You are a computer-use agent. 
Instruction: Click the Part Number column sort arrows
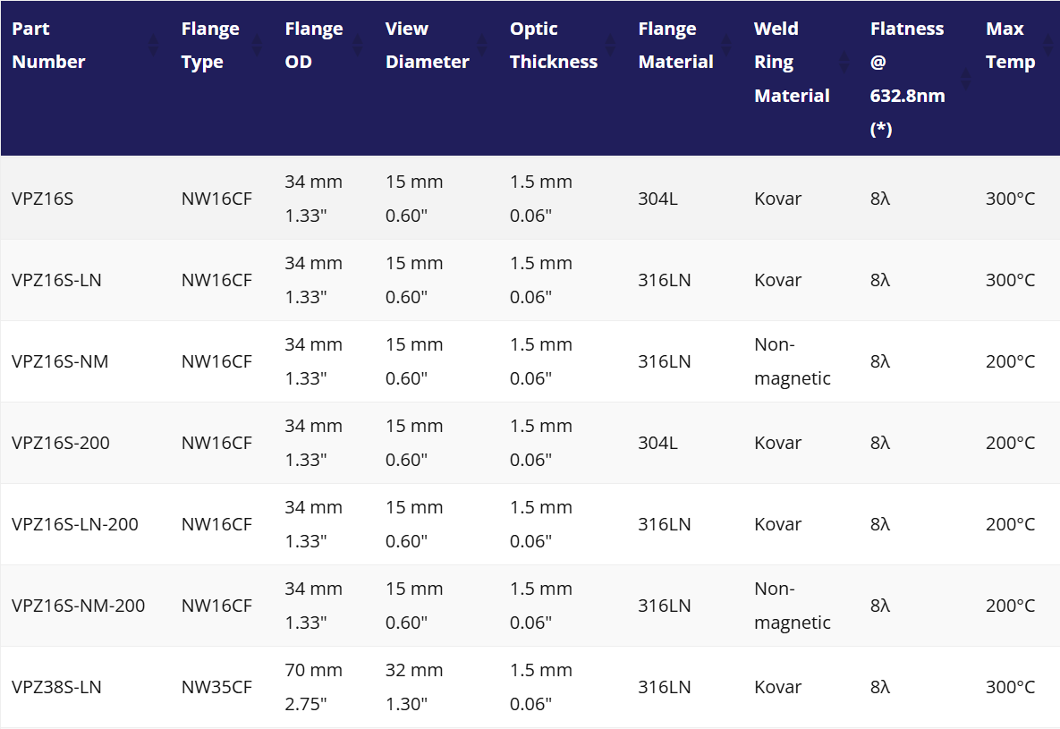point(153,45)
